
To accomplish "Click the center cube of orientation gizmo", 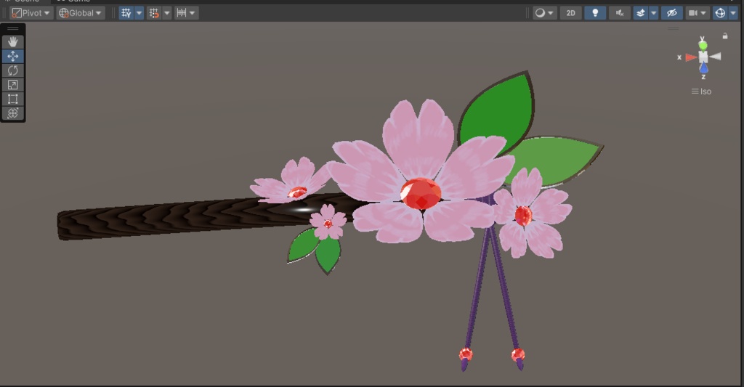I will [x=703, y=57].
